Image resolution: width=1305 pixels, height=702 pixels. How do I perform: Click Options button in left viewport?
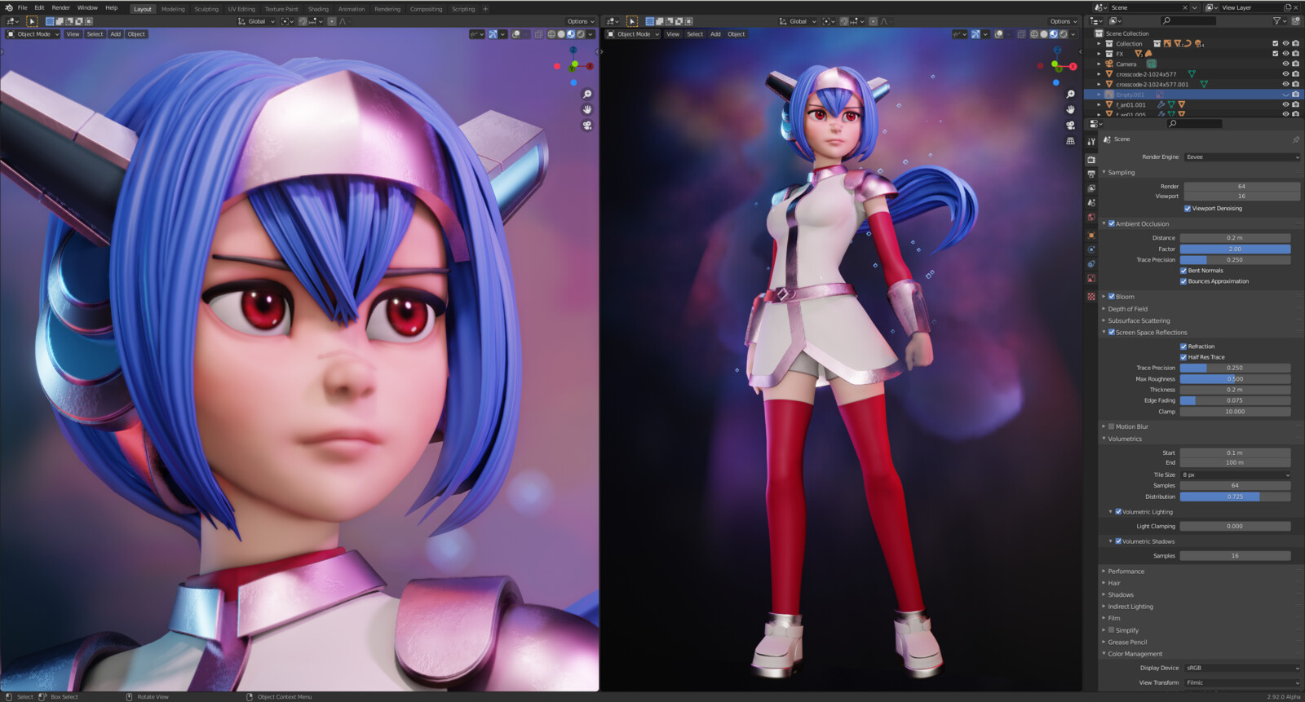(x=581, y=21)
